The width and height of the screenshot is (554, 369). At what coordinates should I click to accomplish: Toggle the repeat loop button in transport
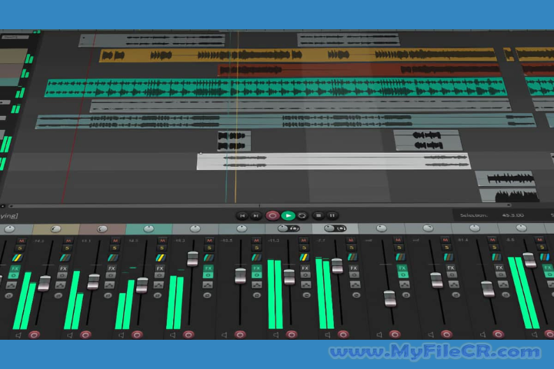(x=302, y=215)
